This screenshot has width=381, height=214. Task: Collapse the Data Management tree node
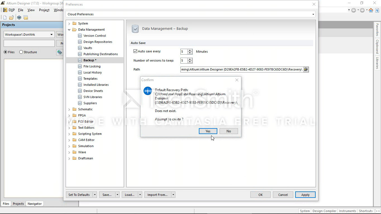point(69,30)
